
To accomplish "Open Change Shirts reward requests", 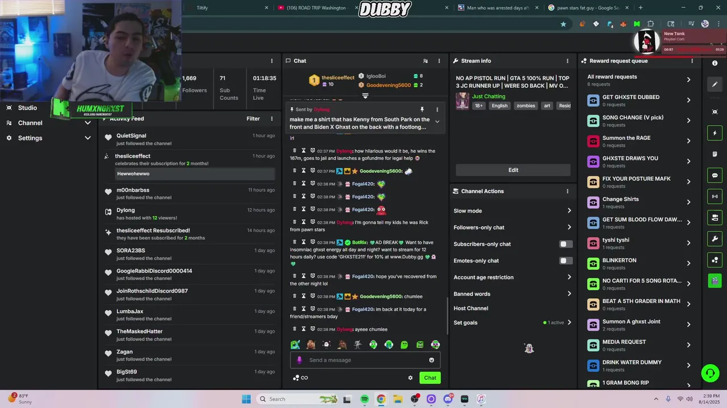I will [x=640, y=202].
